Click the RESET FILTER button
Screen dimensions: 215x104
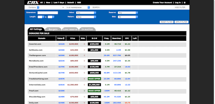pyautogui.click(x=167, y=22)
